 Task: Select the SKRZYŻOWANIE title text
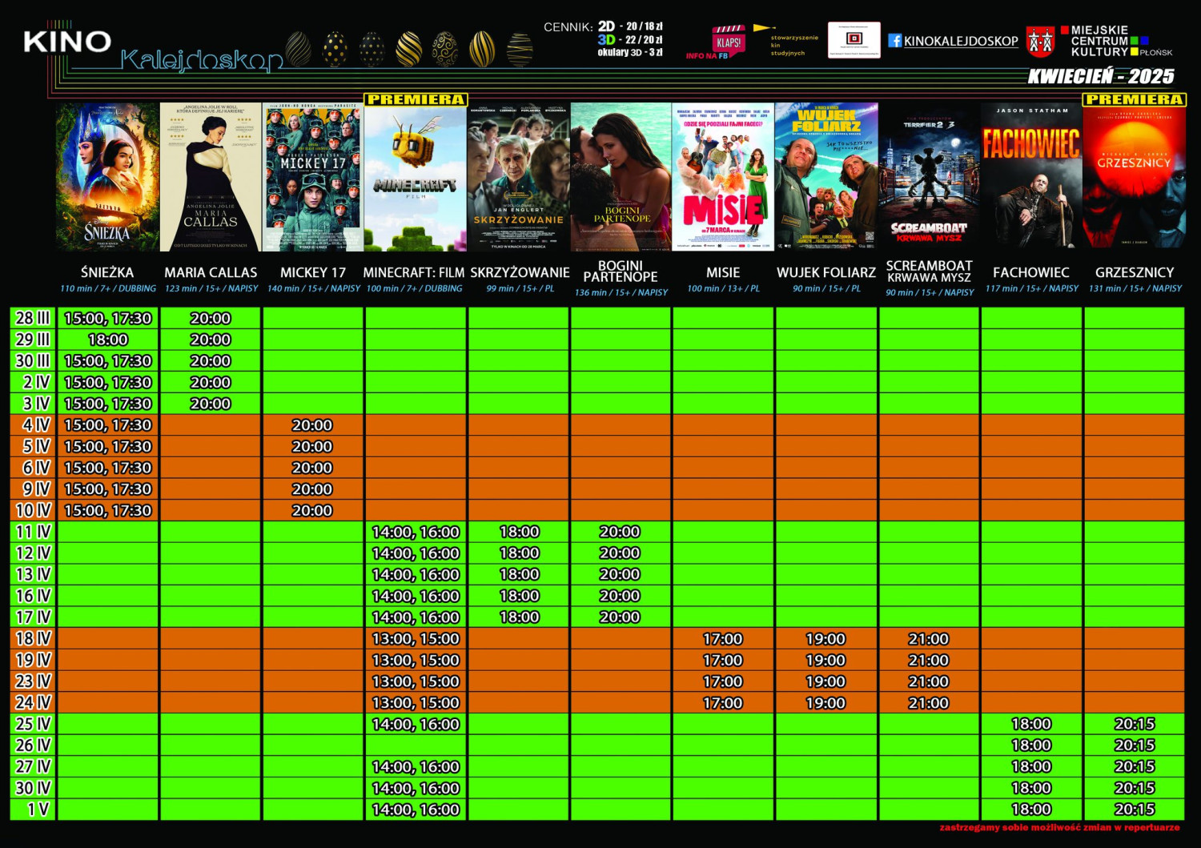[x=520, y=272]
